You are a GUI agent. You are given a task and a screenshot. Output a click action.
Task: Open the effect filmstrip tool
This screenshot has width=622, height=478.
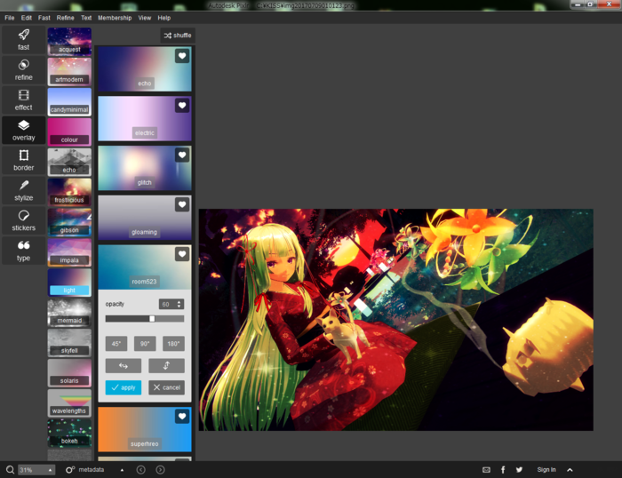23,100
